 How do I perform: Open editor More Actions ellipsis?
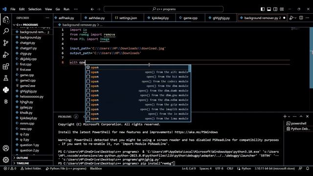tap(308, 18)
